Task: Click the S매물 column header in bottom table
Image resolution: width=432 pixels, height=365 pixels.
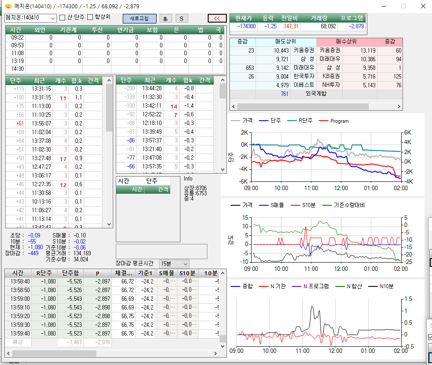Action: coord(167,273)
